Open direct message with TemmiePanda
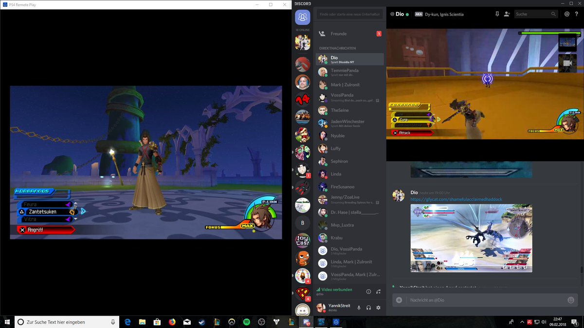This screenshot has height=328, width=584. (x=349, y=72)
